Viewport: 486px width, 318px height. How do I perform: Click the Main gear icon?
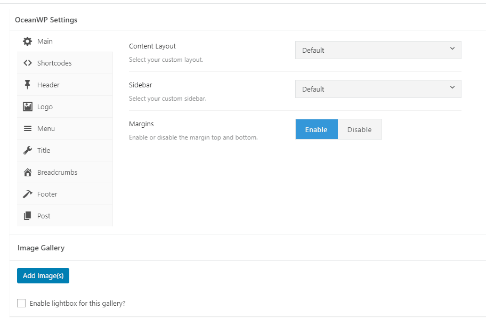click(x=28, y=41)
